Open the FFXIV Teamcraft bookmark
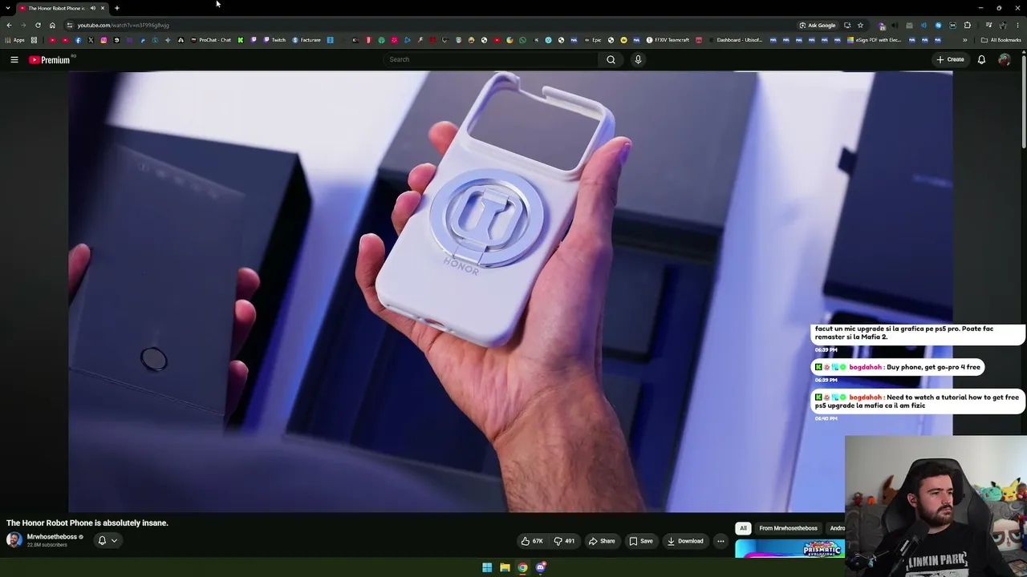This screenshot has height=577, width=1027. pos(668,40)
